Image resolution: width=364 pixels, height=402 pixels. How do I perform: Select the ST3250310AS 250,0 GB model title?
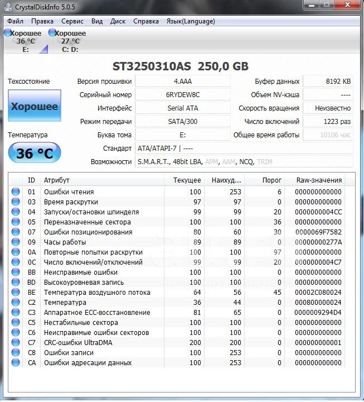point(181,66)
